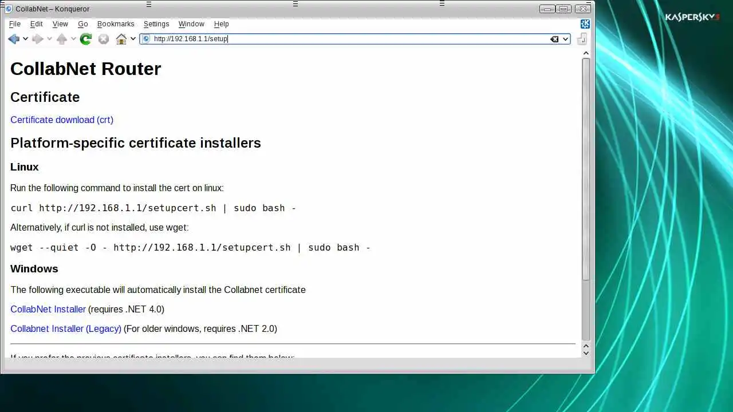The height and width of the screenshot is (412, 733).
Task: Maximize the Konqueror window
Action: (564, 9)
